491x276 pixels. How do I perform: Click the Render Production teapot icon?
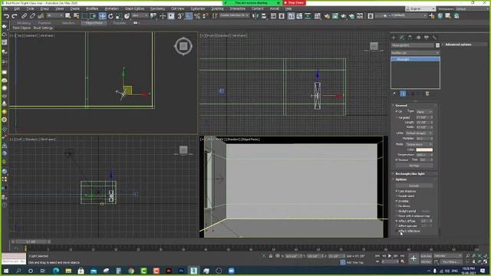click(344, 16)
